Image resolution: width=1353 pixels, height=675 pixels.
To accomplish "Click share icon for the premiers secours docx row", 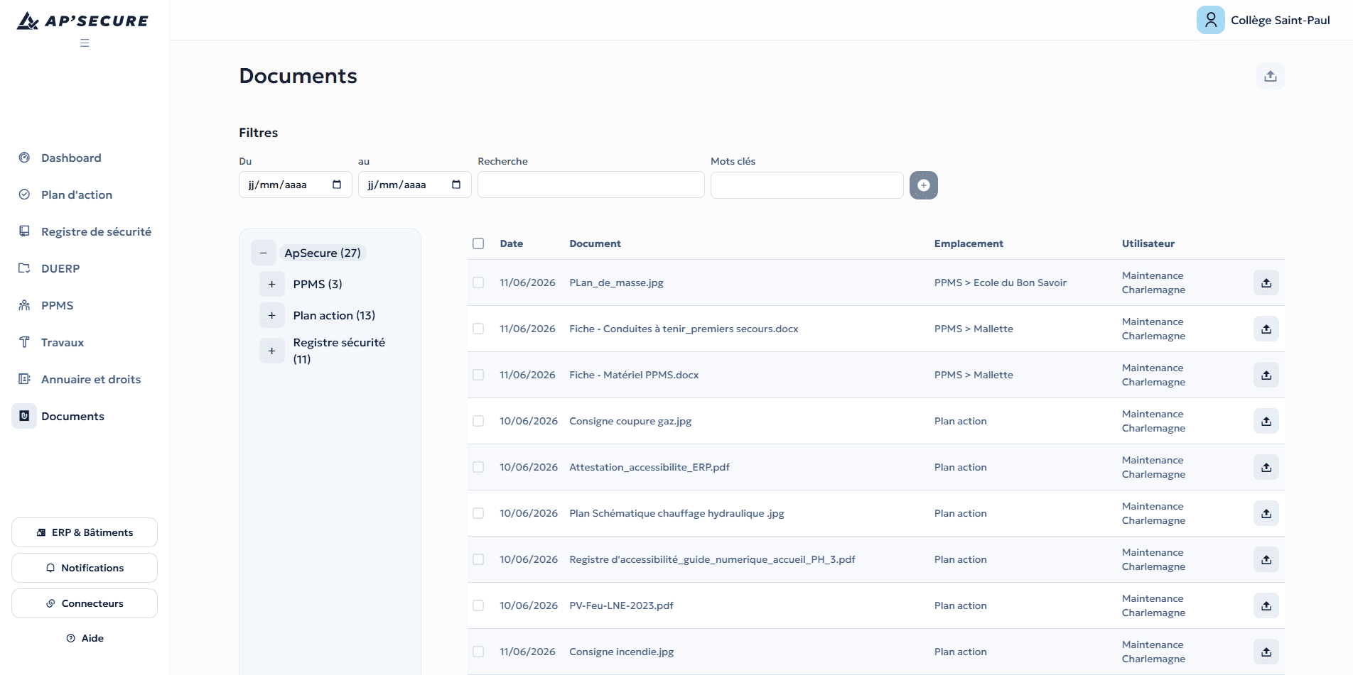I will (1266, 329).
